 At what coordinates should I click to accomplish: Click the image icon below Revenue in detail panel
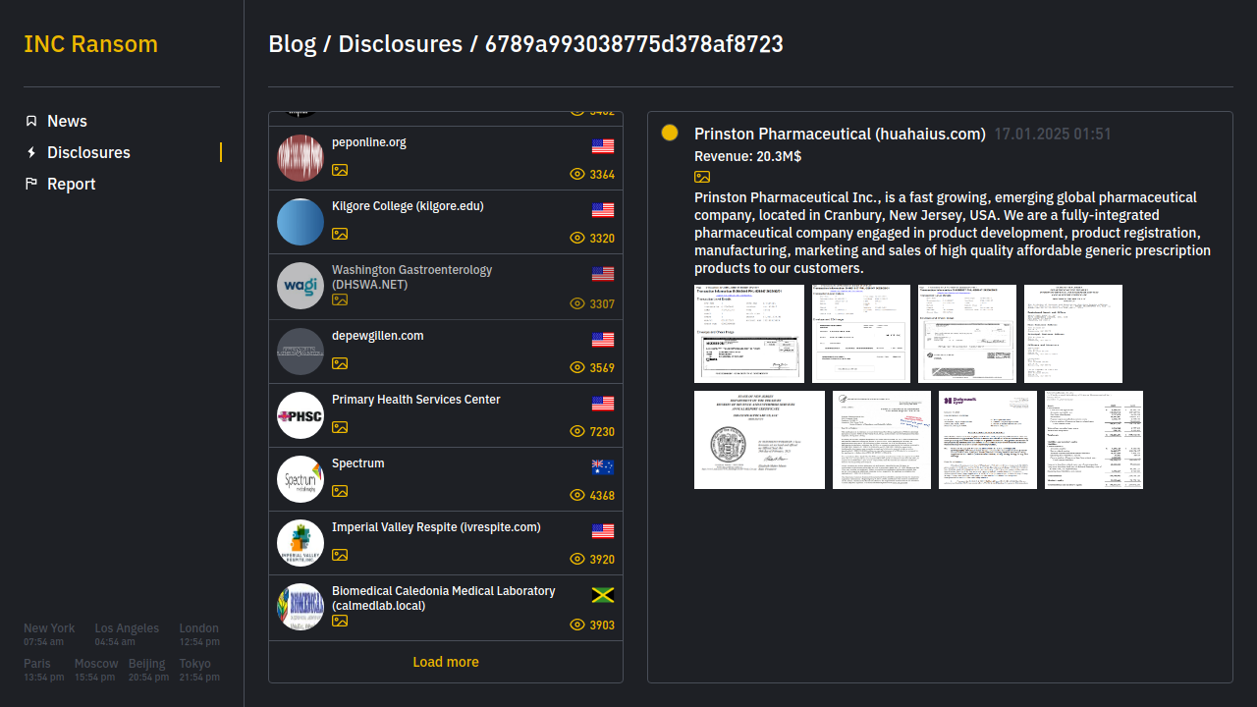tap(702, 177)
